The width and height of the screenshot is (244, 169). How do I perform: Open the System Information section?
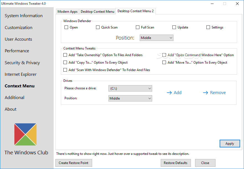(x=24, y=16)
